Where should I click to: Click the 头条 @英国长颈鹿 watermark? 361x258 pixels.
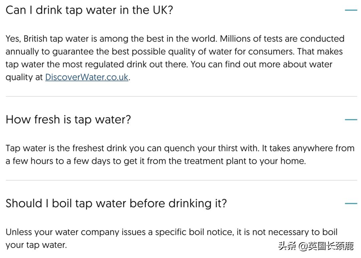point(316,246)
